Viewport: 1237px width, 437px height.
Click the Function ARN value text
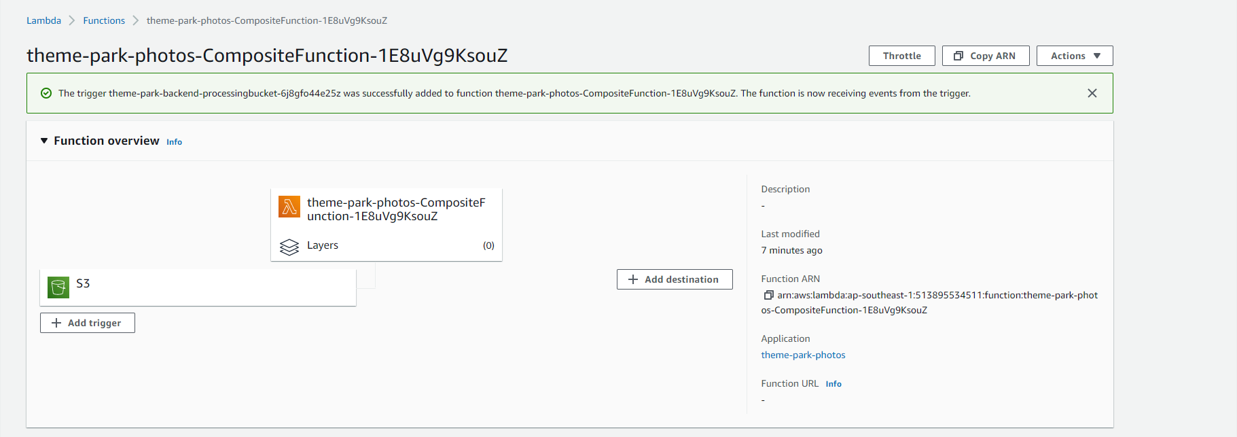929,302
